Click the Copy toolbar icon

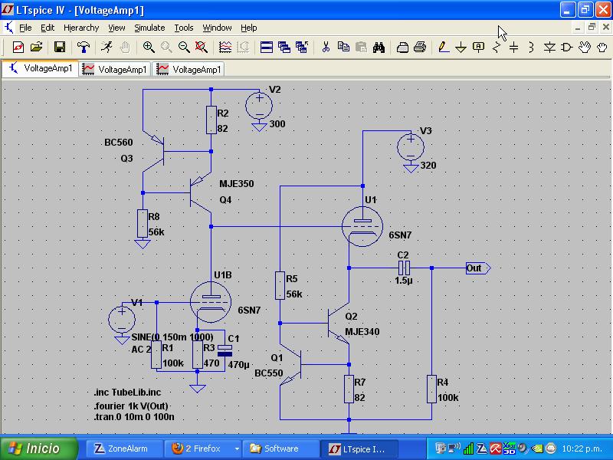point(343,48)
